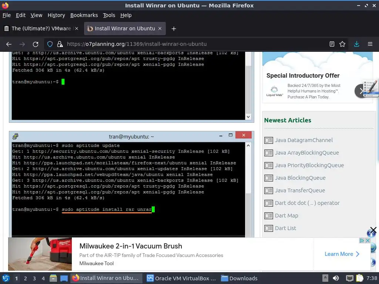This screenshot has width=379, height=284.
Task: Click the Milwaukee vacuum ad thumbnail
Action: pyautogui.click(x=40, y=254)
